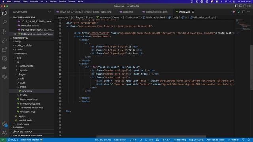The width and height of the screenshot is (253, 142).
Task: Toggle the secondary sidebar layout icon
Action: (245, 6)
